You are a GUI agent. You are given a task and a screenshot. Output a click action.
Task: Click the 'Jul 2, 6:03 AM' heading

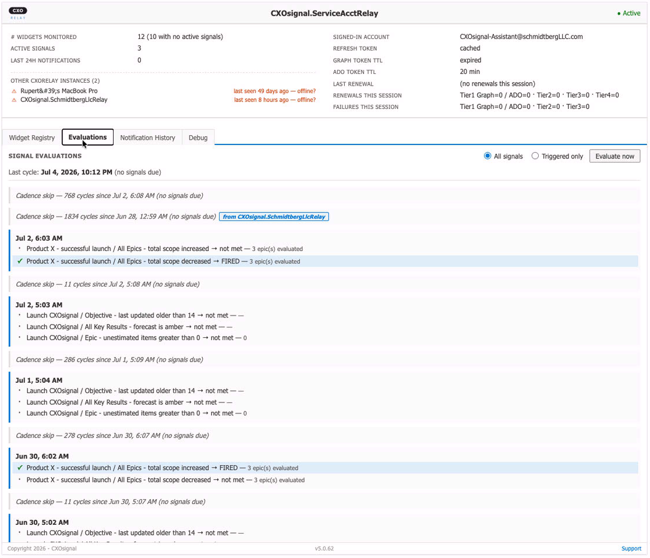pos(39,238)
